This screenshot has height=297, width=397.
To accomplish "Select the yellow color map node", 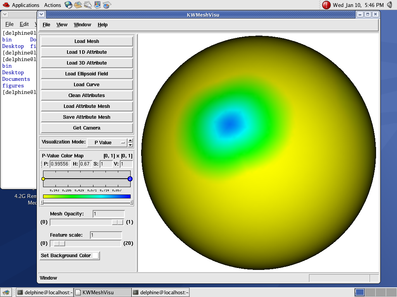I will click(x=43, y=179).
